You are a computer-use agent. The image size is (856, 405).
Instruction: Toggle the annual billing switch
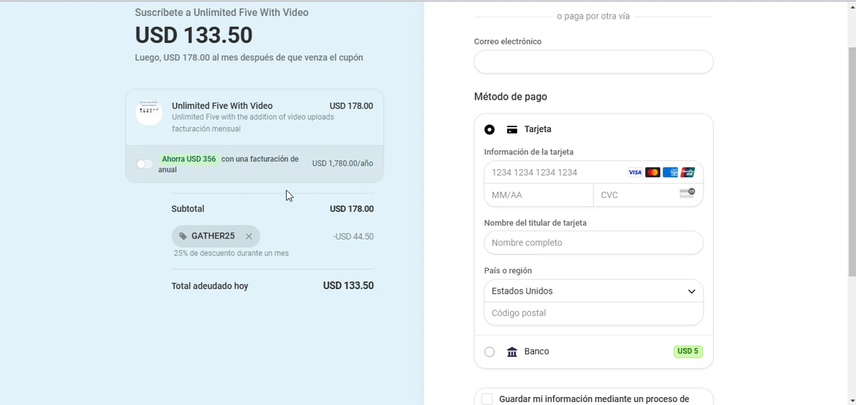tap(144, 164)
